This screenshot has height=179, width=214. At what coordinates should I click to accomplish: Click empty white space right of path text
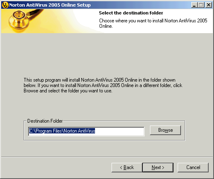tap(119, 131)
